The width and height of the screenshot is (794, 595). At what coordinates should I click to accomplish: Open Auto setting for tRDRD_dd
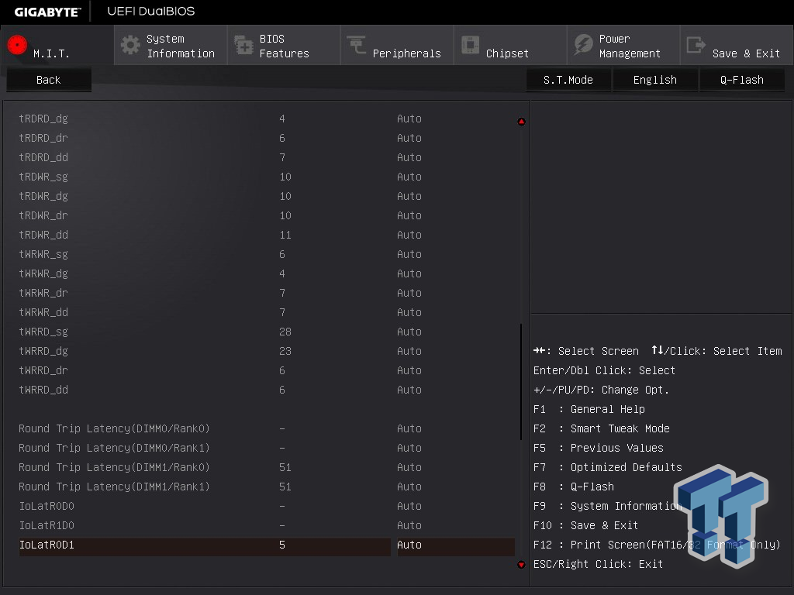409,157
